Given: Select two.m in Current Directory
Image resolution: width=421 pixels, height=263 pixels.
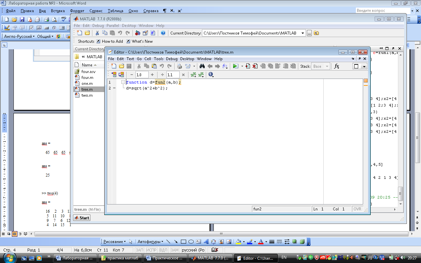Looking at the screenshot, I should click(87, 95).
